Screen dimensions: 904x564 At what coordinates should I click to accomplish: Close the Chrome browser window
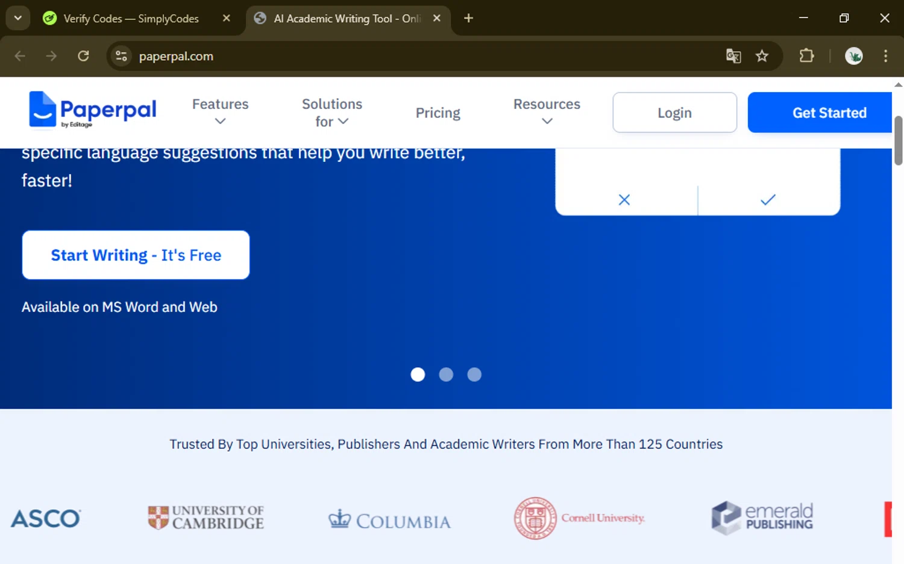pos(884,18)
